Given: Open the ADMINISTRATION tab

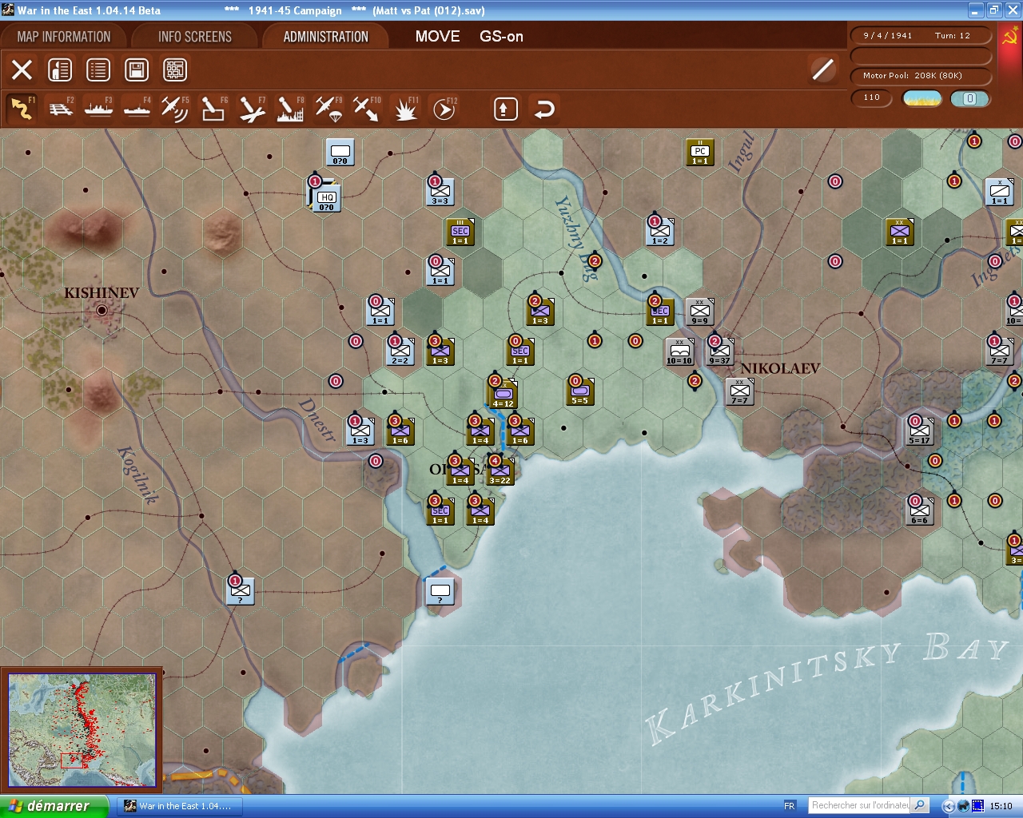Looking at the screenshot, I should click(325, 37).
